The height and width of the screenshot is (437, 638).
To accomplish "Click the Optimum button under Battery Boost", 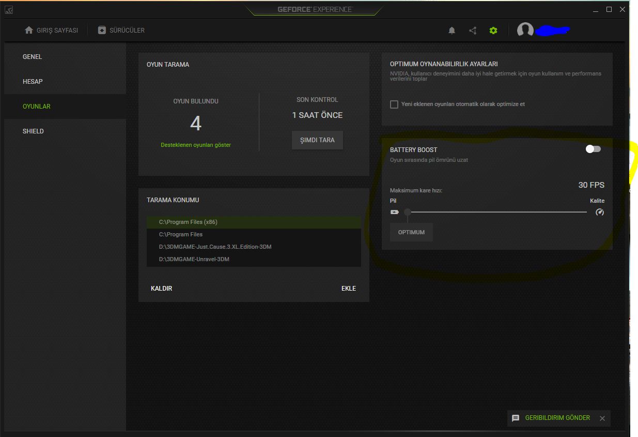I will click(411, 232).
